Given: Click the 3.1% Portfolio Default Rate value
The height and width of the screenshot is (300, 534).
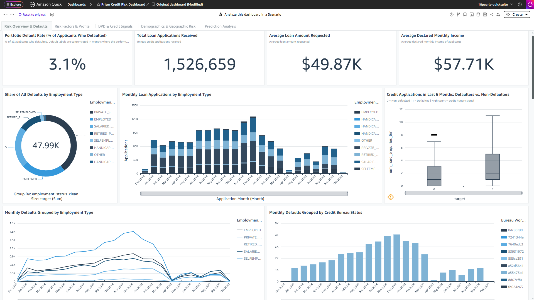Looking at the screenshot, I should tap(67, 64).
